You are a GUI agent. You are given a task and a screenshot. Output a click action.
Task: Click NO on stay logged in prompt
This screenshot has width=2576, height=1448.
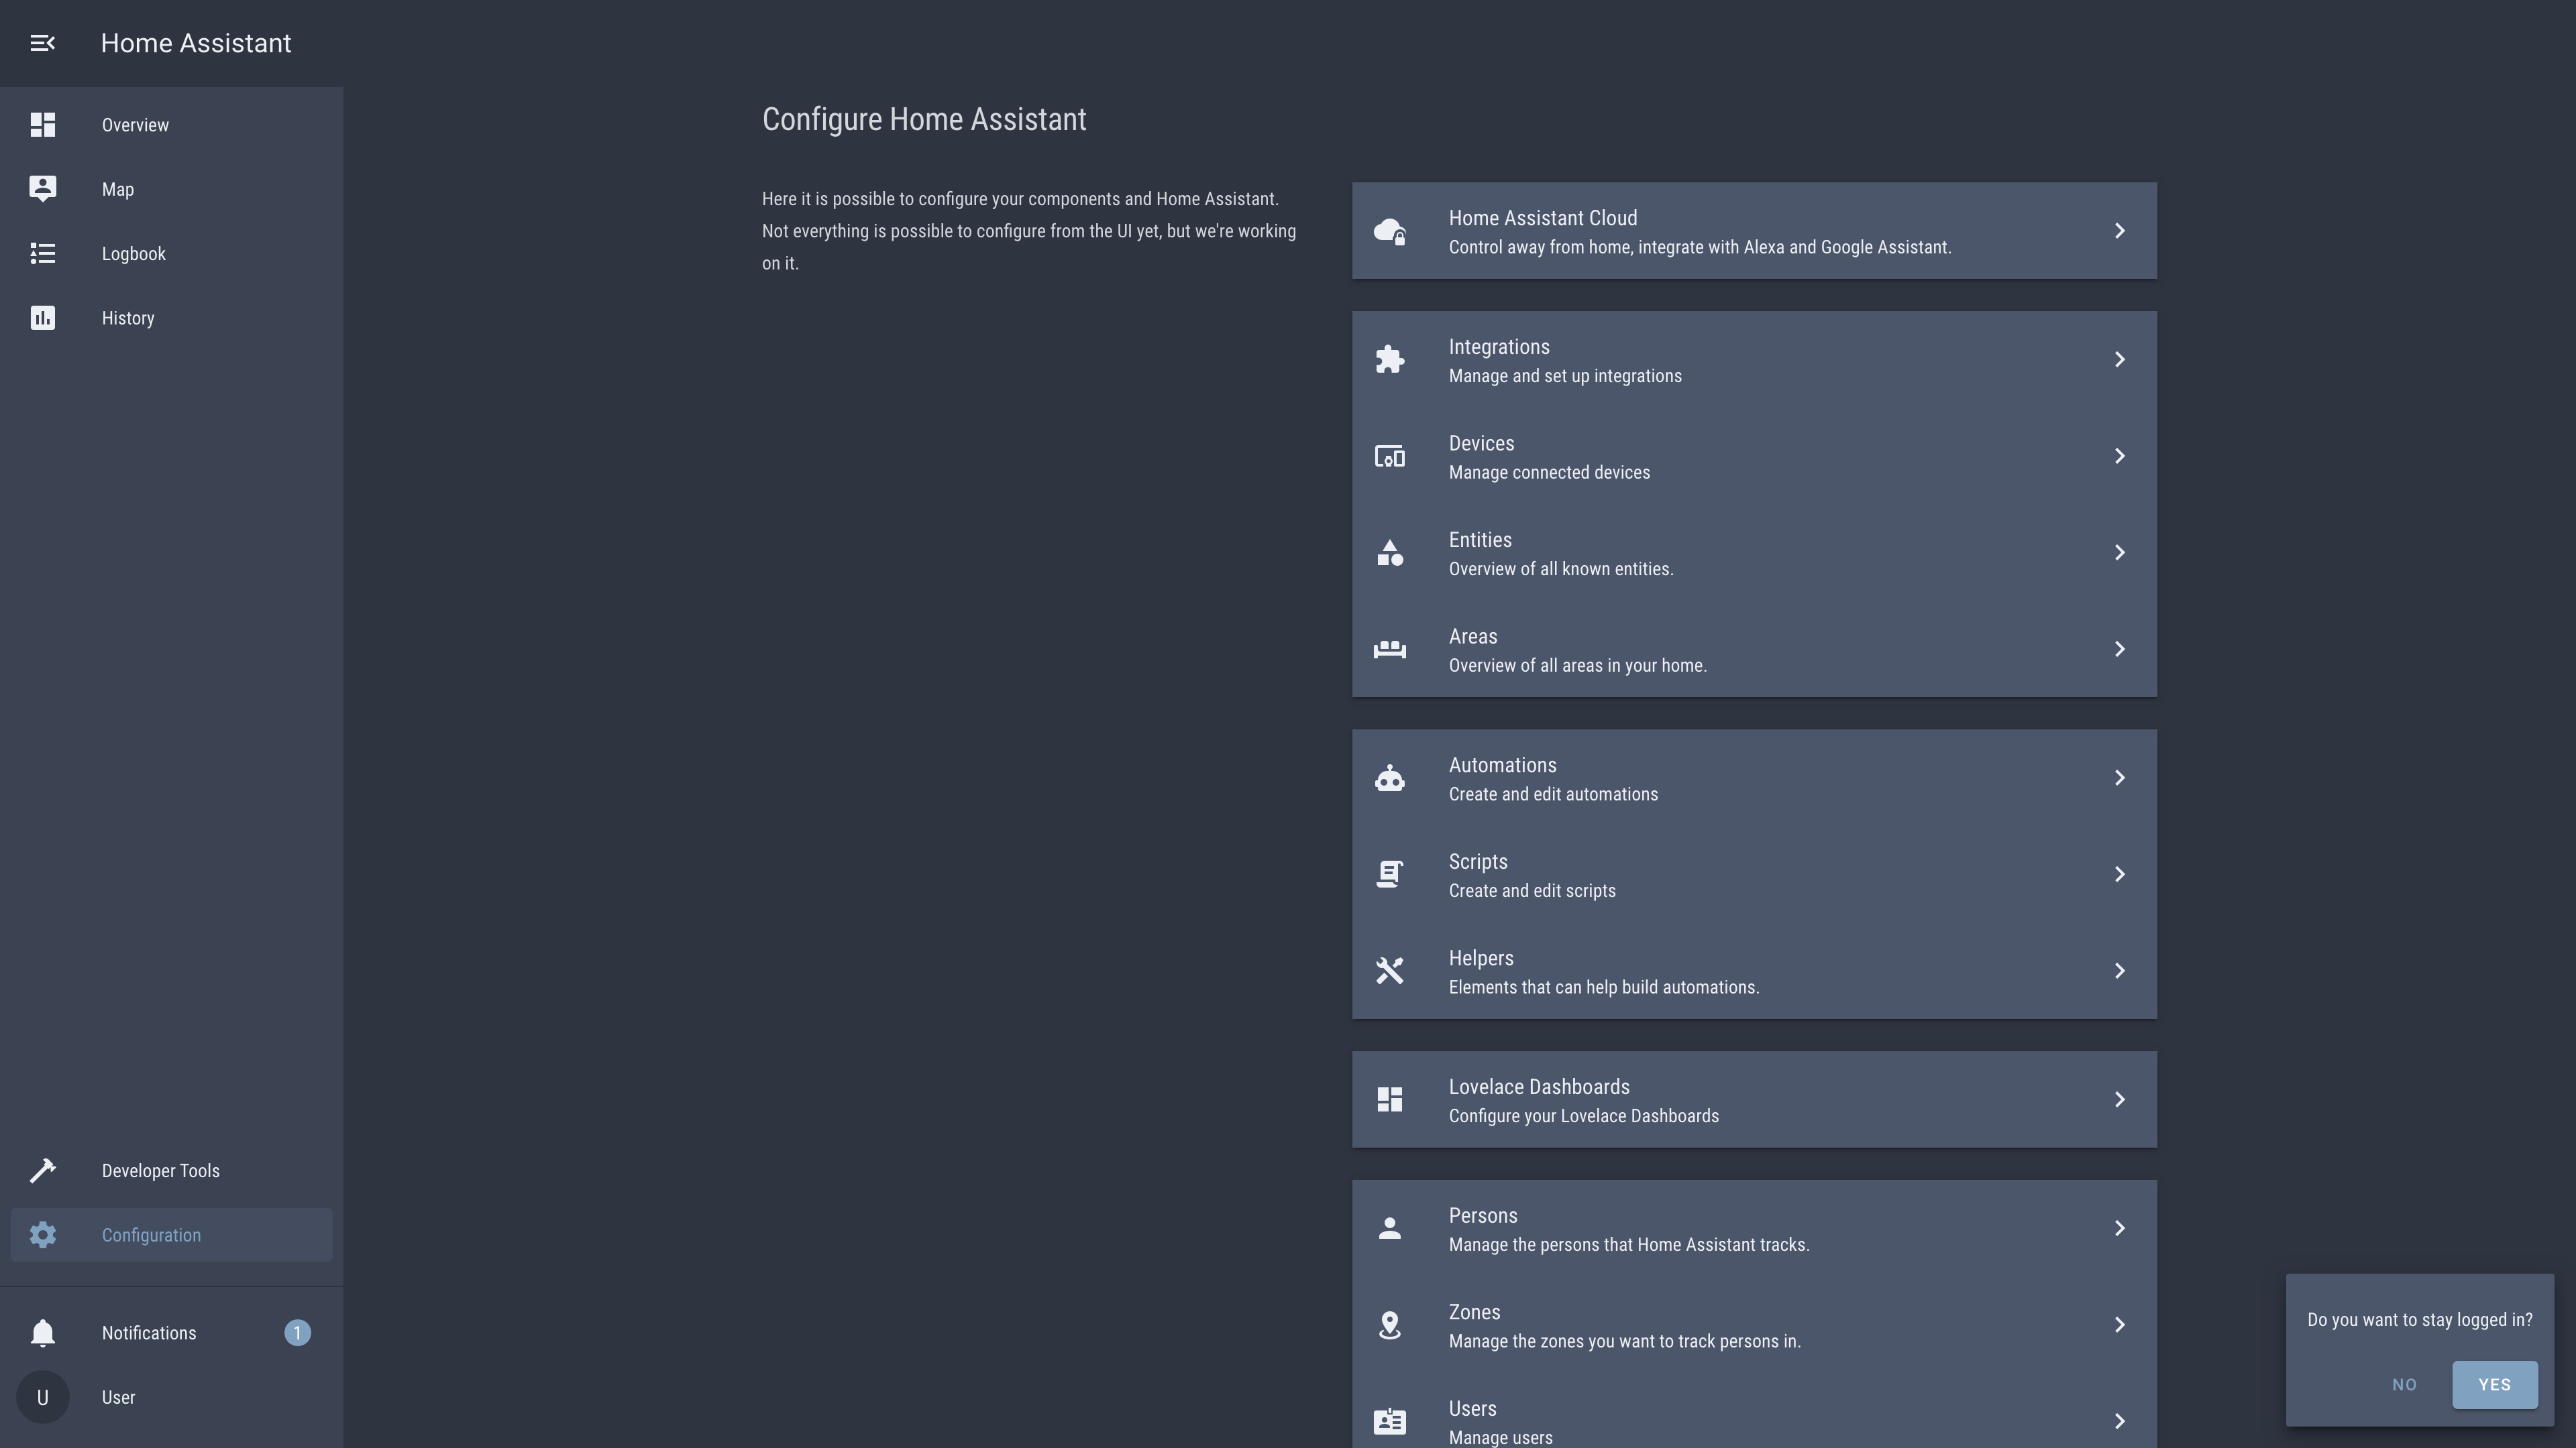pyautogui.click(x=2404, y=1384)
